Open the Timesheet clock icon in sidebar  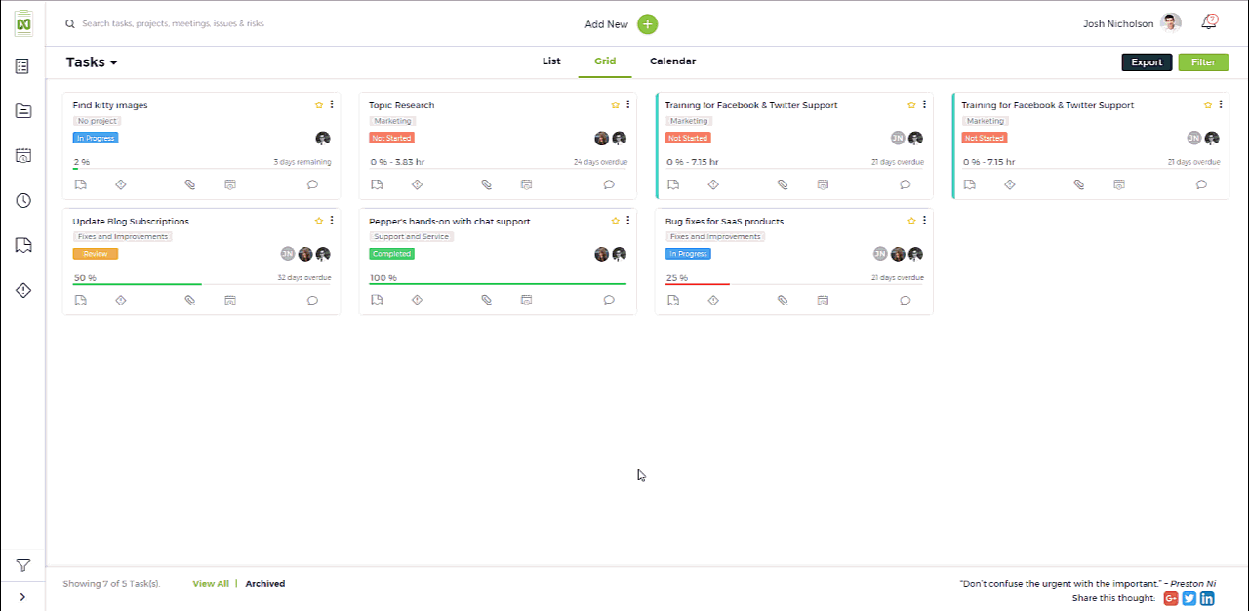[22, 200]
